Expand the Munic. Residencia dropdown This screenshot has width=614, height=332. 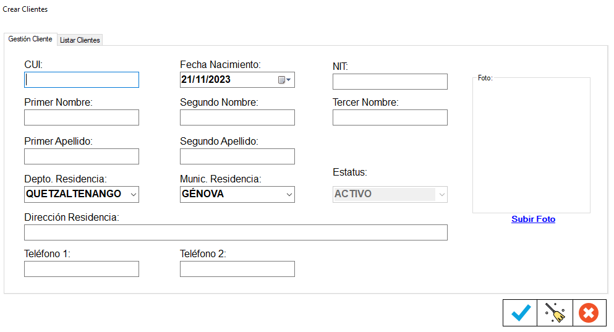pos(289,194)
